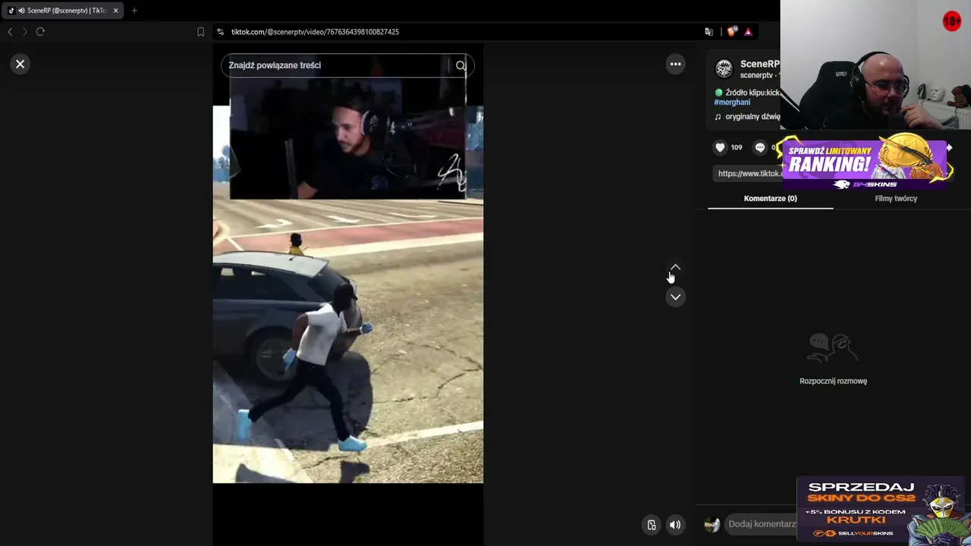Close the SceneRP TikTok tab

[x=115, y=11]
